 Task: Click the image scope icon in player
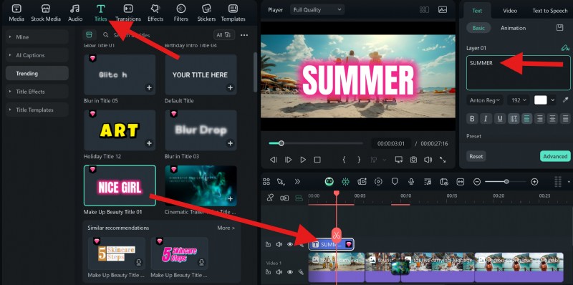coord(443,10)
